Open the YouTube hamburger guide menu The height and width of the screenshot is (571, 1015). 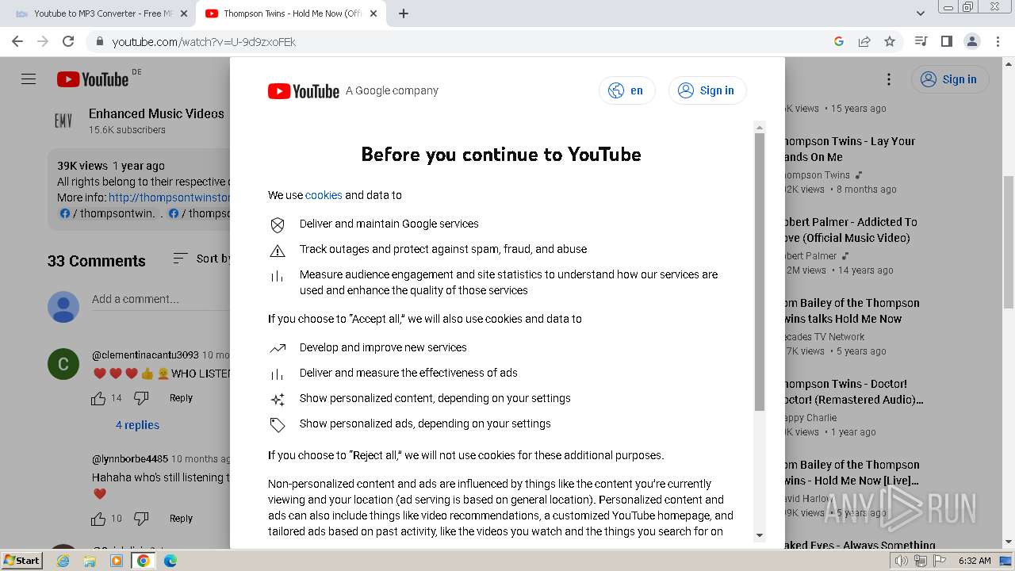[x=29, y=79]
